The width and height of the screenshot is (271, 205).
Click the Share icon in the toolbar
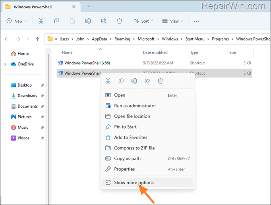click(104, 21)
